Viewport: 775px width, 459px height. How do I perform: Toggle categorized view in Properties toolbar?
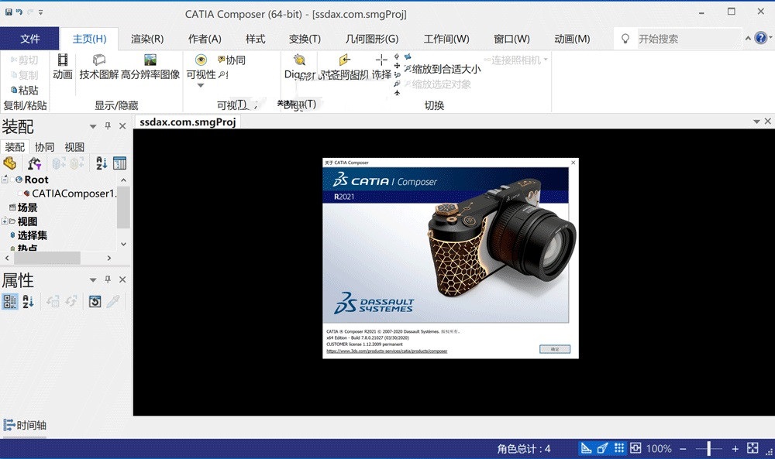(10, 301)
